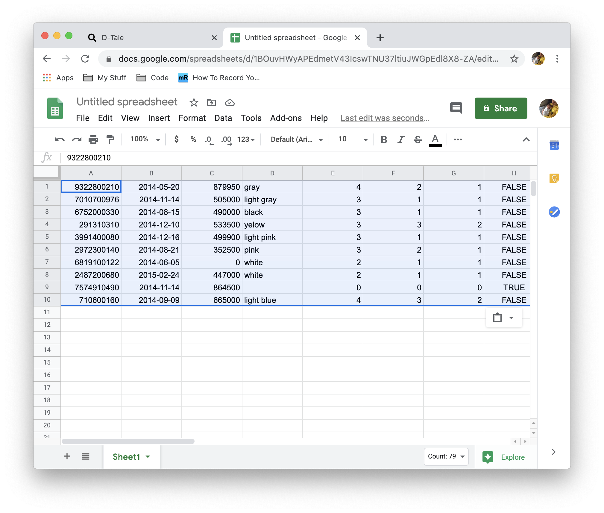Open the text color picker
Screen dimensions: 604x513
(435, 139)
